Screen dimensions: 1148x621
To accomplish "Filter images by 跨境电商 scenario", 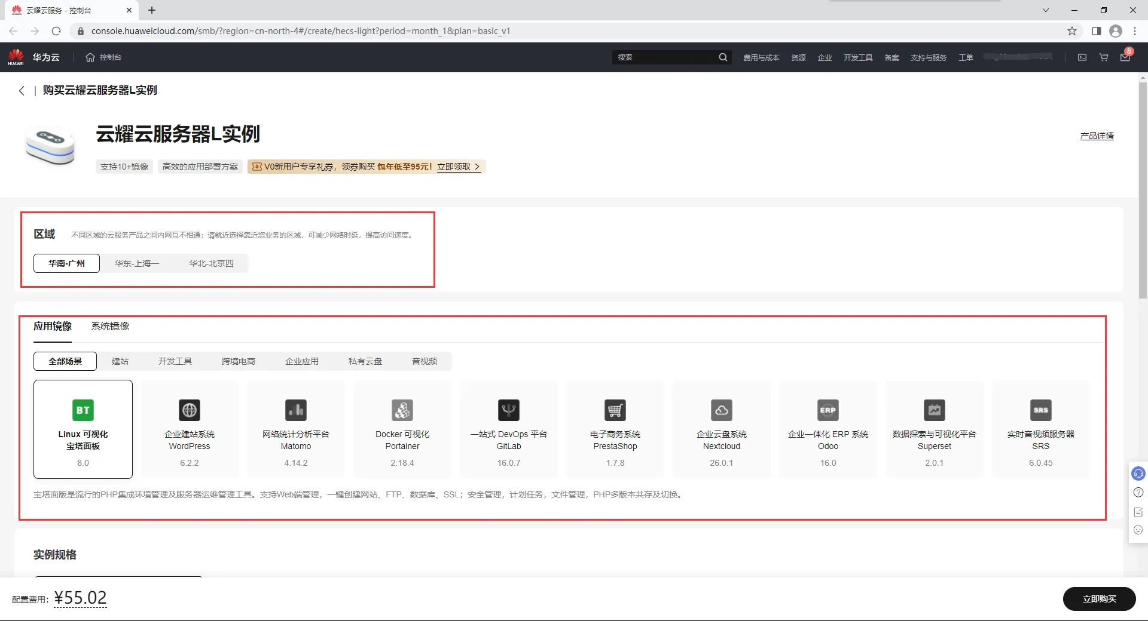I will tap(239, 361).
